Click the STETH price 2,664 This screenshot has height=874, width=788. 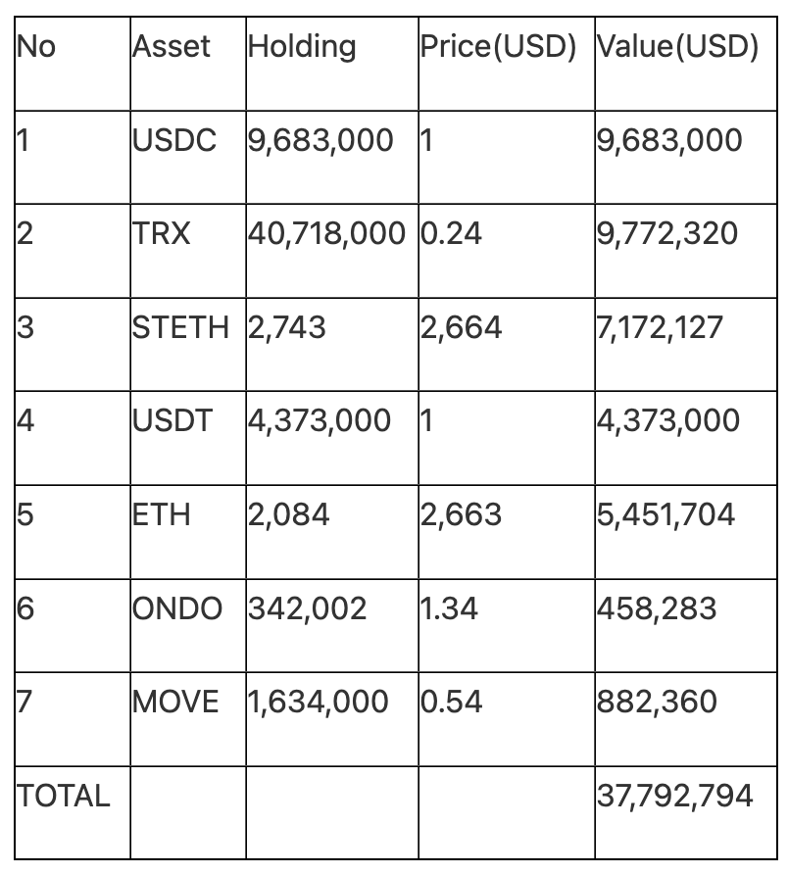(461, 328)
